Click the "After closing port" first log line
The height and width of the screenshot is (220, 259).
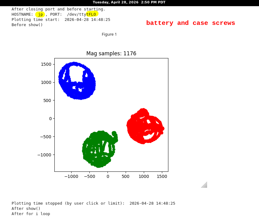(58, 9)
